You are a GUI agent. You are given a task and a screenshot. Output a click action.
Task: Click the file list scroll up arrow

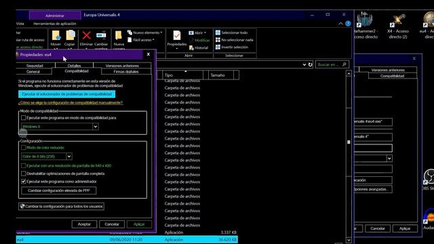point(349,74)
